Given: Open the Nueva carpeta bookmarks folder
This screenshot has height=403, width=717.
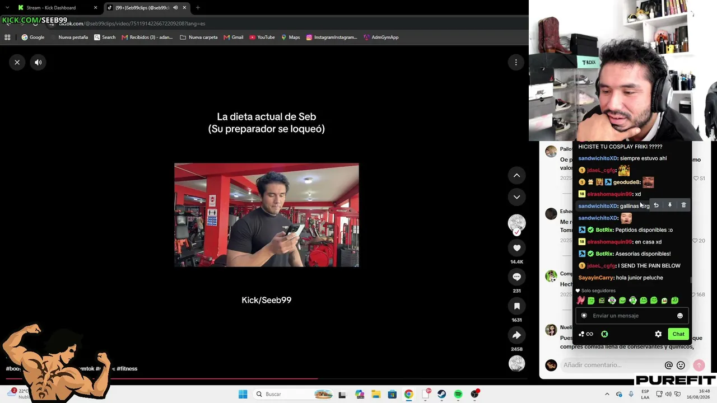Looking at the screenshot, I should tap(199, 38).
